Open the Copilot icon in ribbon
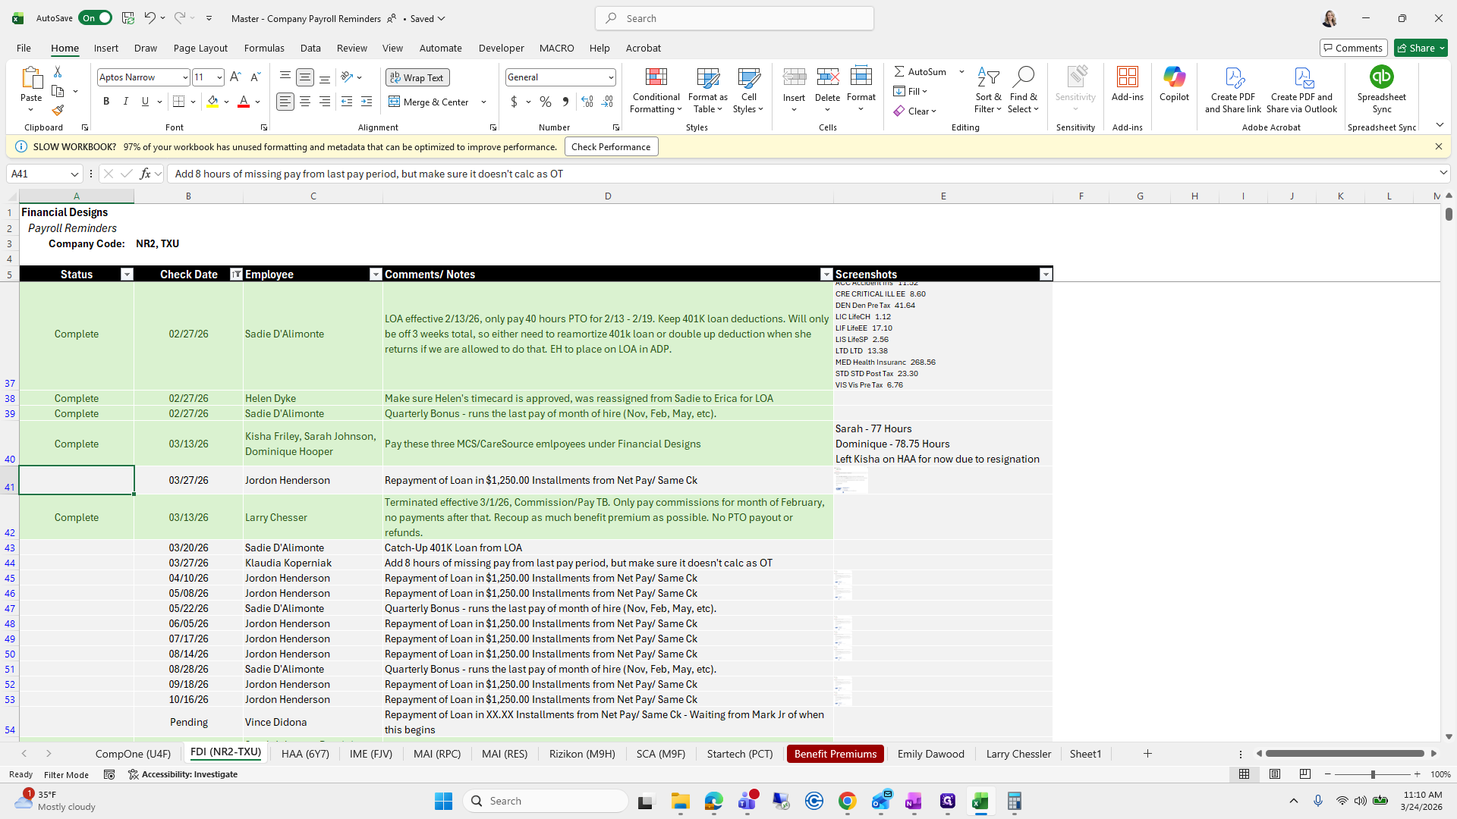Screen dimensions: 1457x819 coord(1174,77)
